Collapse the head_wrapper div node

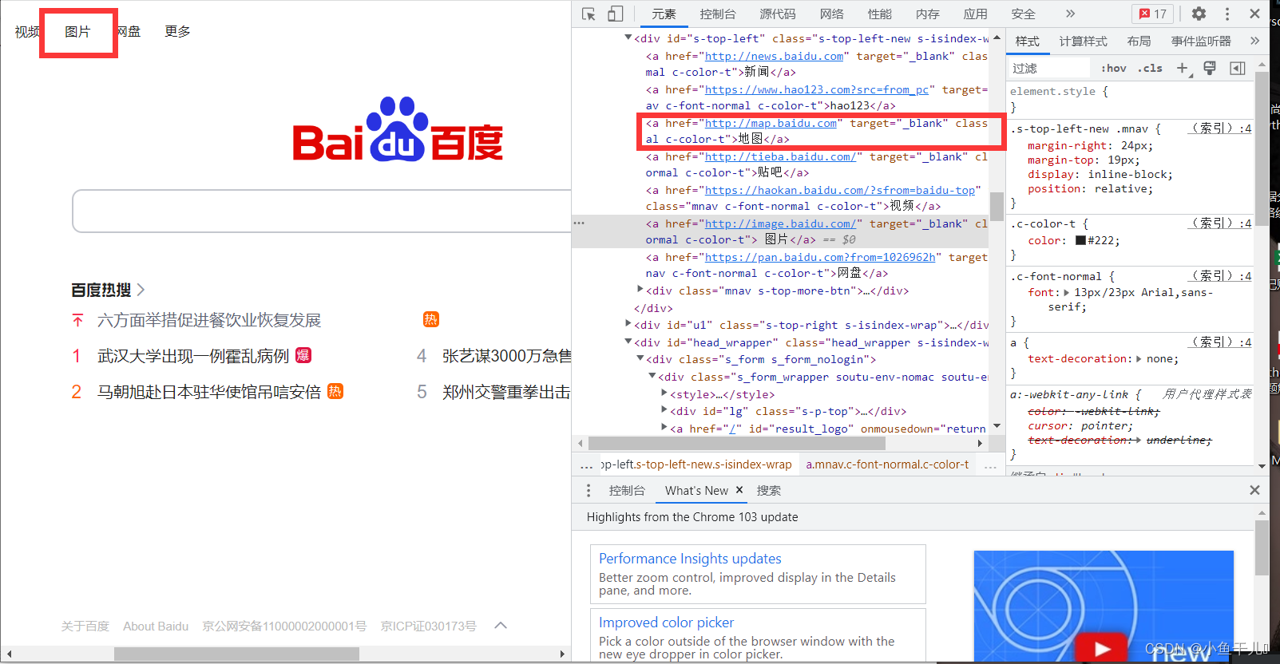(x=628, y=342)
